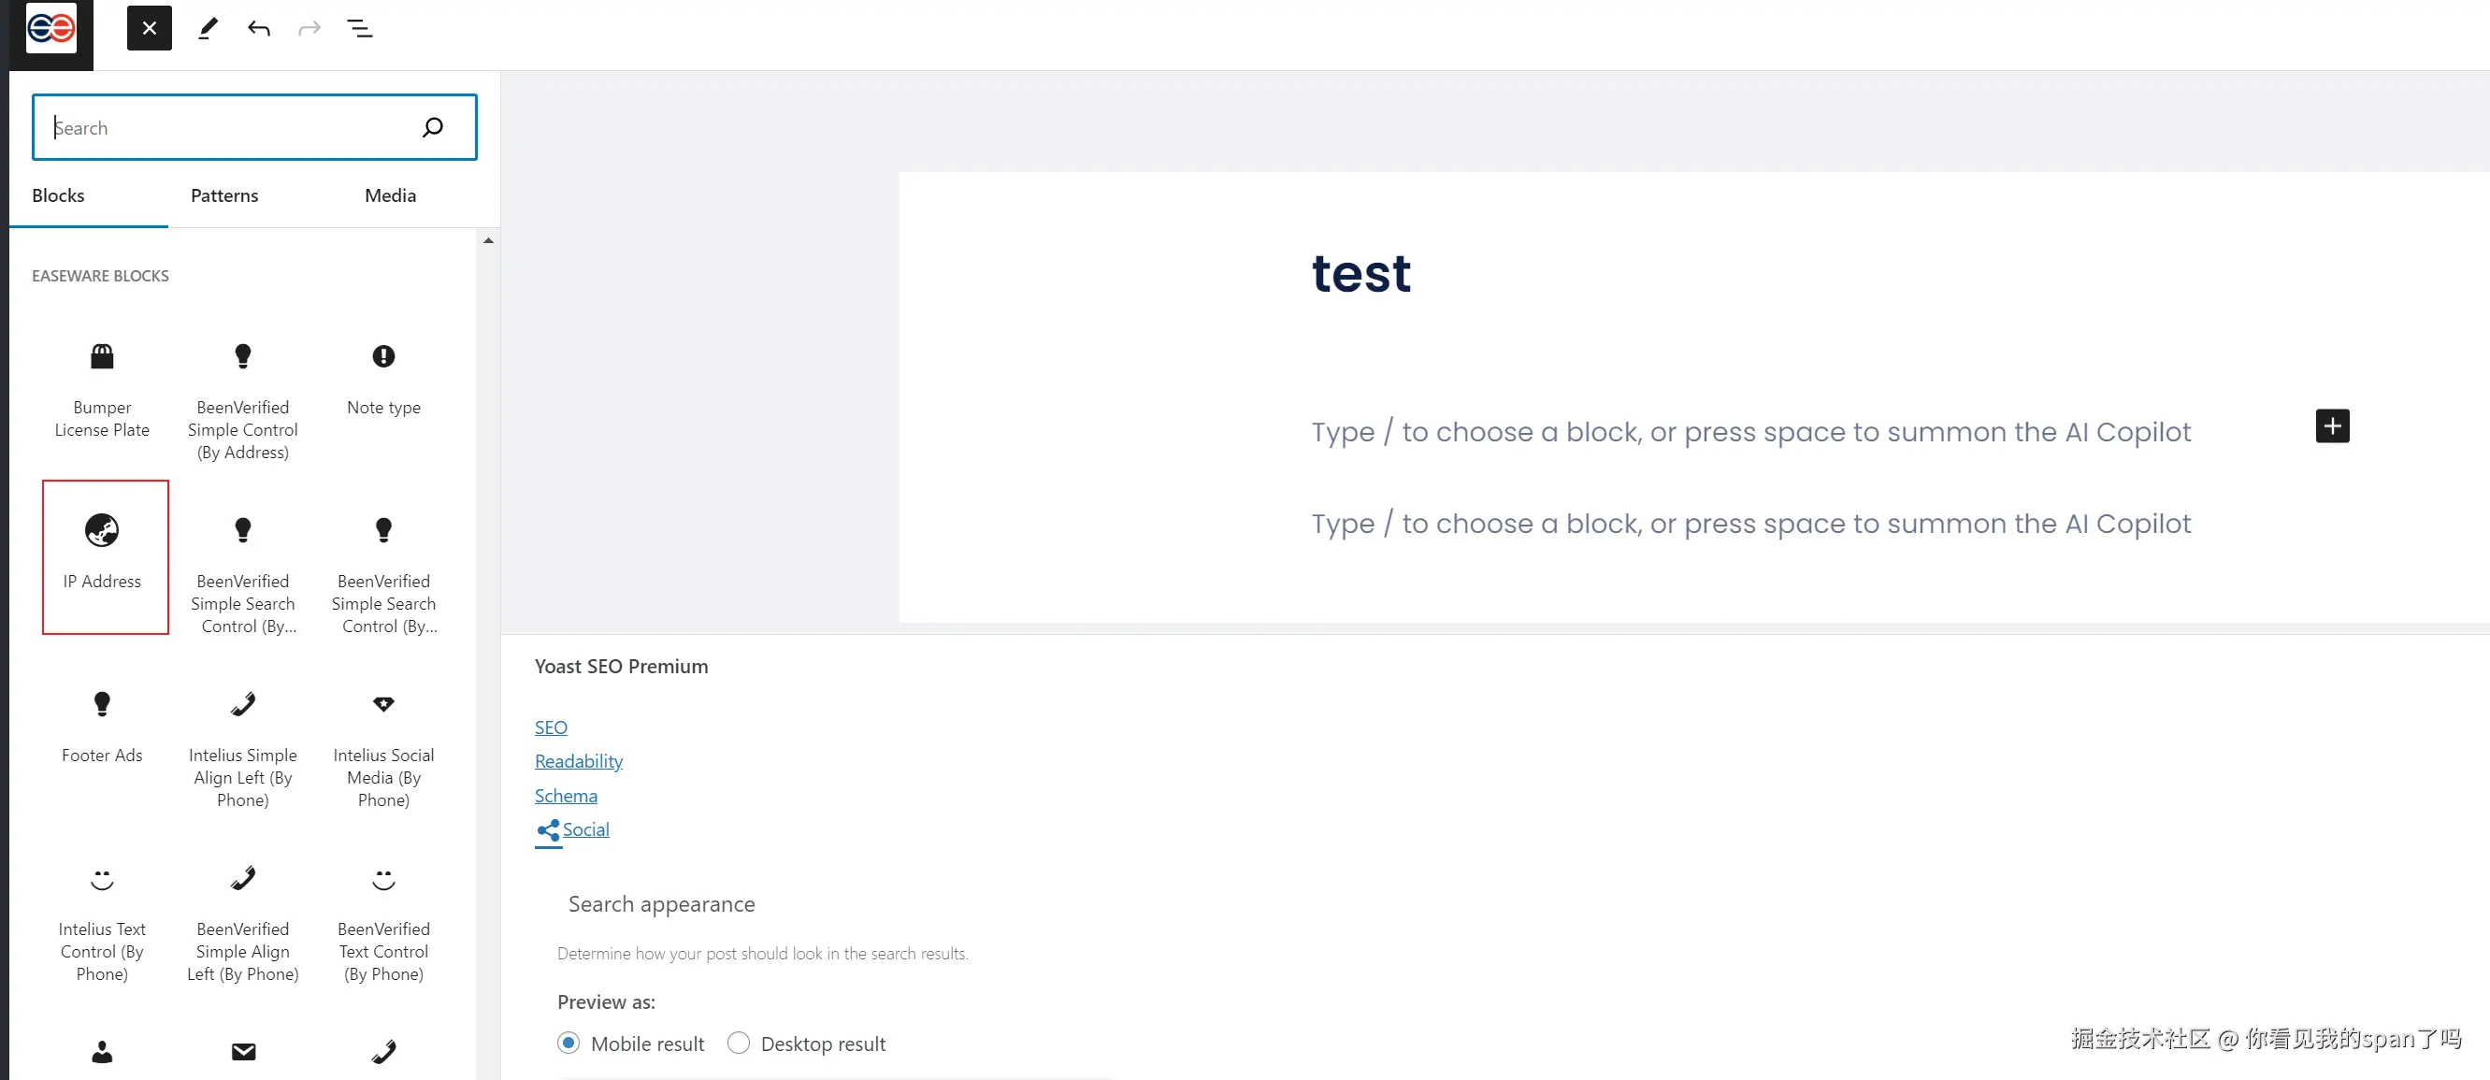
Task: Open the Schema link
Action: pos(566,796)
